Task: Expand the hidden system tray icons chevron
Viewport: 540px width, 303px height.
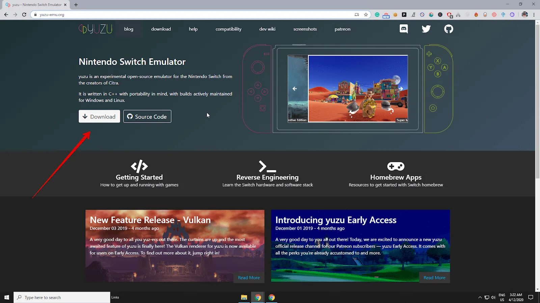Action: [480, 297]
